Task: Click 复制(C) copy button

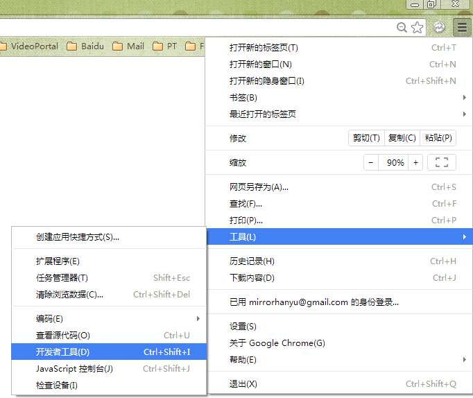Action: tap(402, 138)
